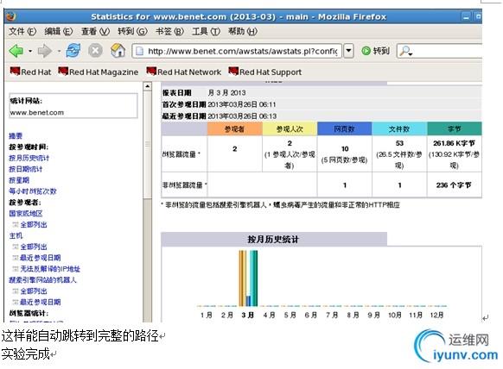
Task: Open the 编辑(E) menu
Action: 59,31
